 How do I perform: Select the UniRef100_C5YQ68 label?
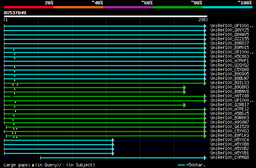point(230,70)
